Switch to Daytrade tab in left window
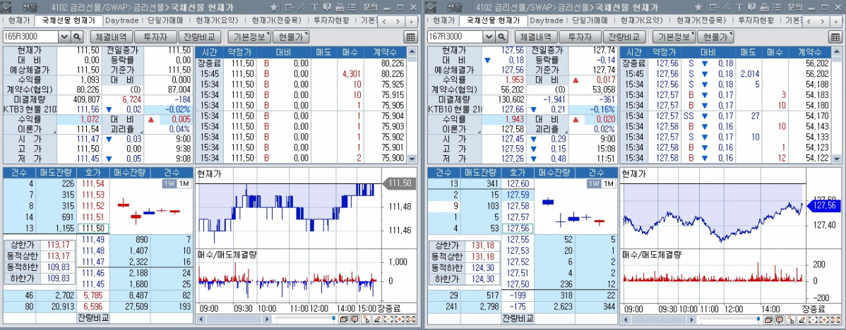 tap(122, 20)
